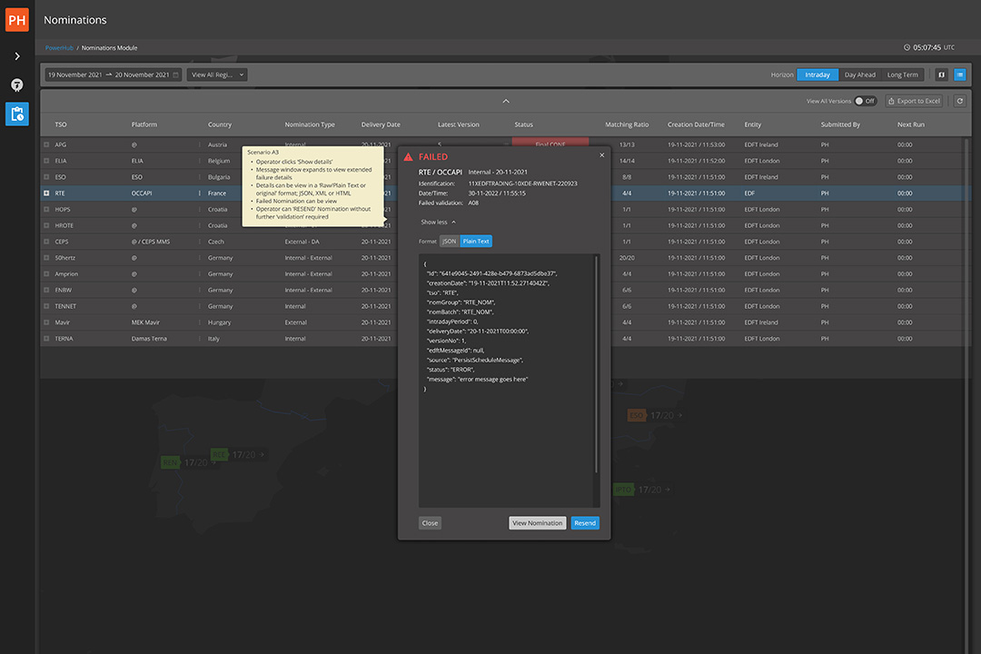Select the Day Ahead horizon tab

859,74
